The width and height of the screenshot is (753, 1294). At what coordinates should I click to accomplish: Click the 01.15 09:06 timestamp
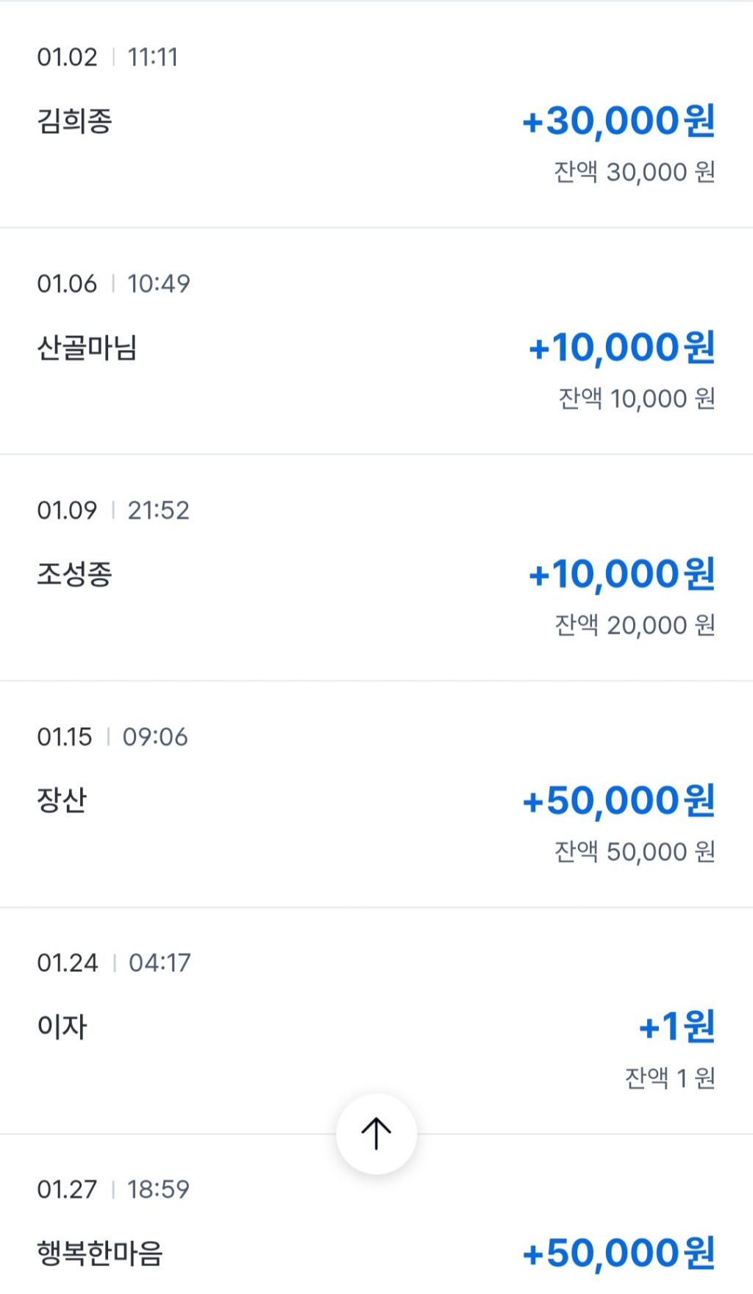(112, 737)
